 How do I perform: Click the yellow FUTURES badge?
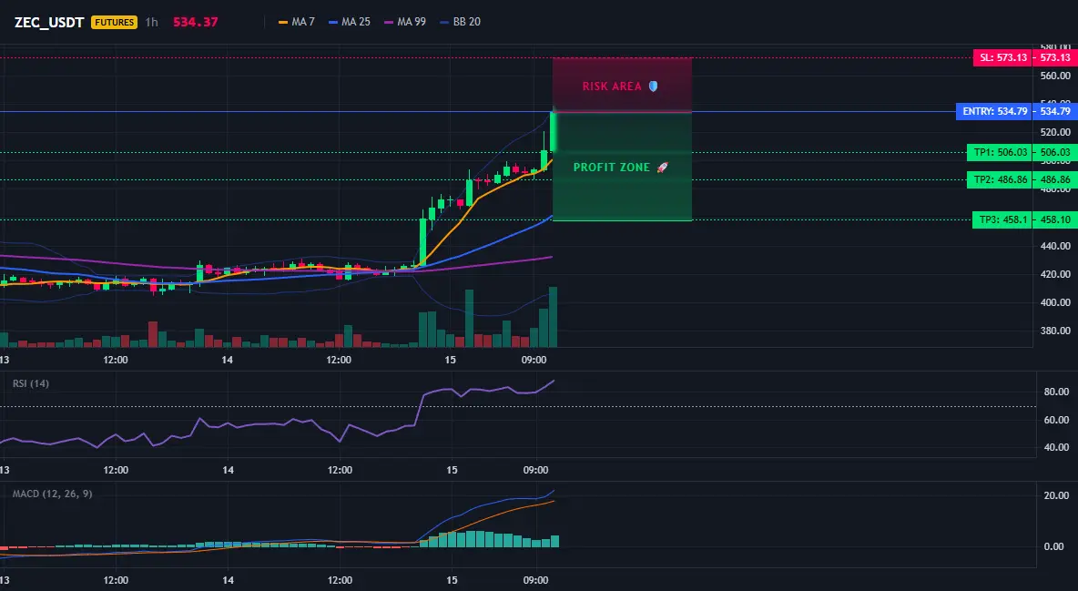click(114, 22)
